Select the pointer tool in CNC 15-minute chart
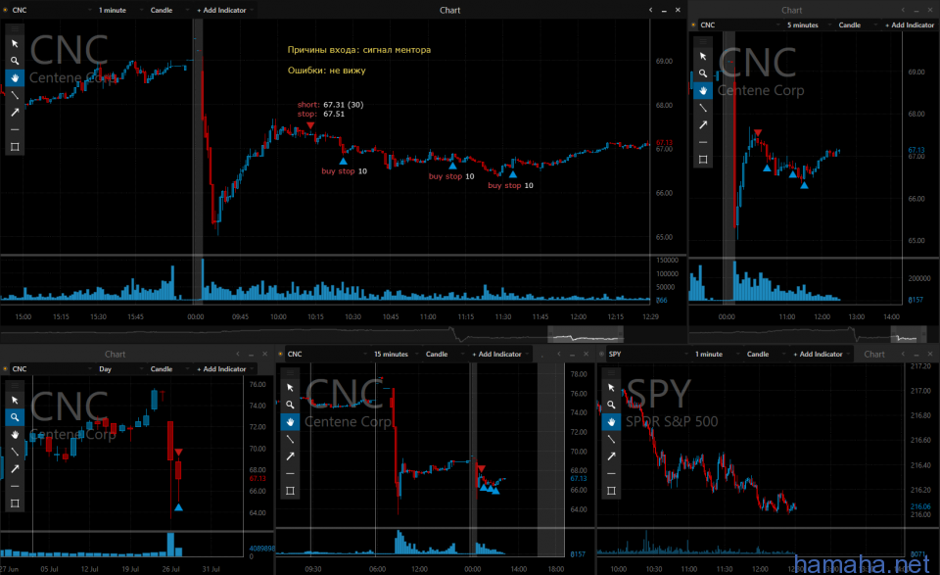 (290, 388)
